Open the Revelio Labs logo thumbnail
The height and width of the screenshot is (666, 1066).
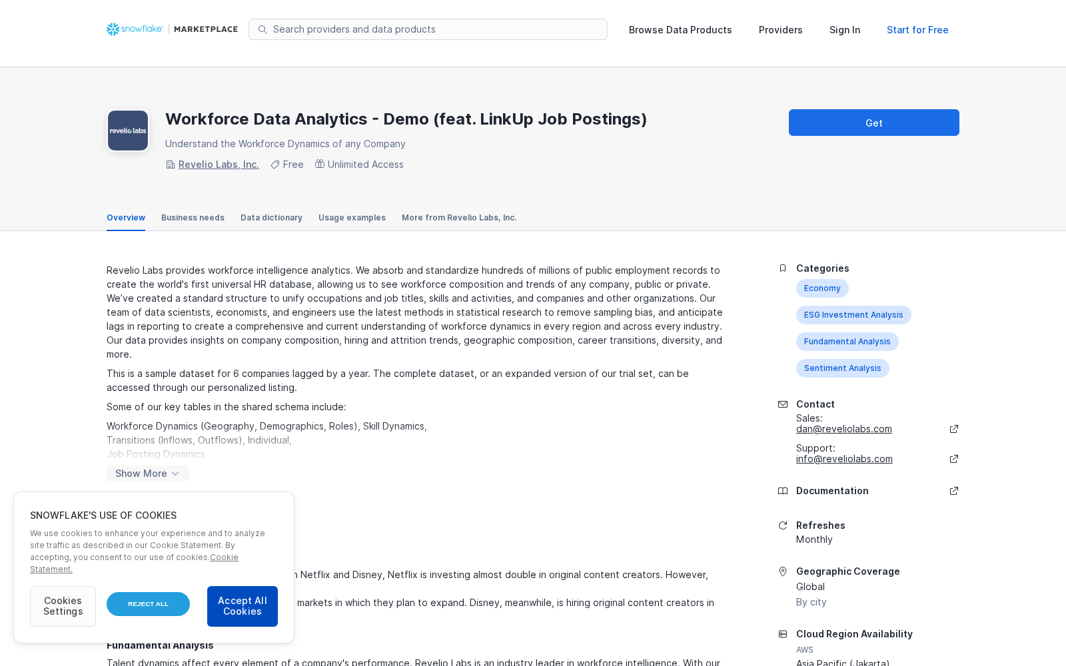[x=128, y=131]
